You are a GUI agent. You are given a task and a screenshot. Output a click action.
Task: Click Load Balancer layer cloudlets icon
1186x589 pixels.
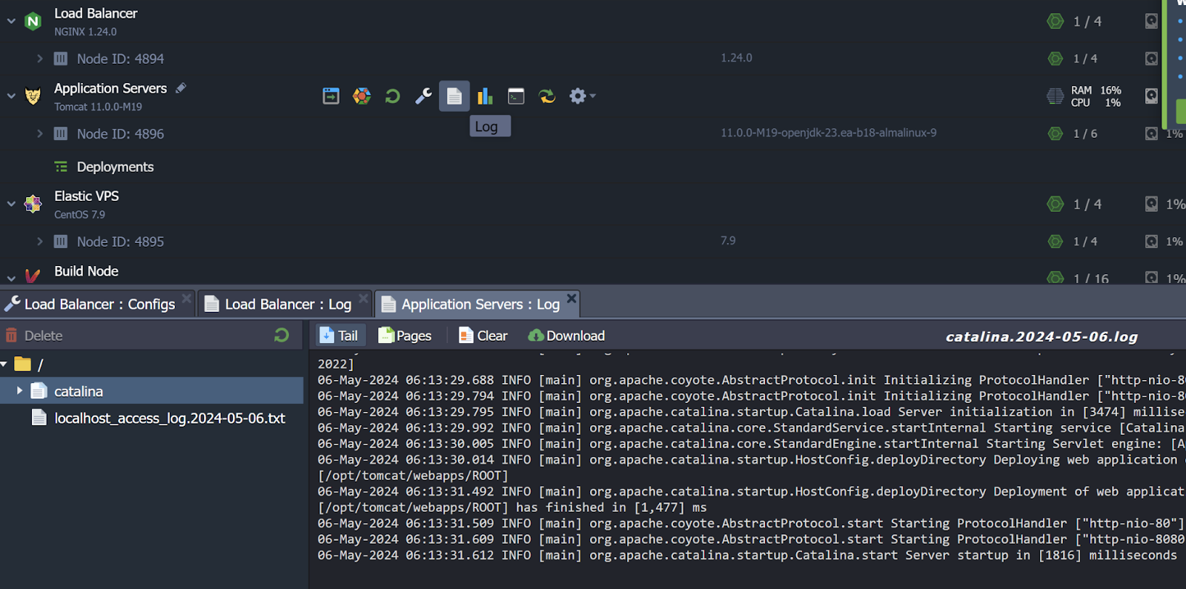coord(1055,21)
